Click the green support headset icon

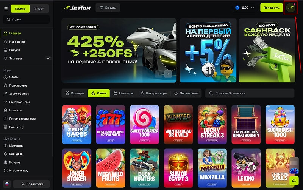[x=294, y=181]
